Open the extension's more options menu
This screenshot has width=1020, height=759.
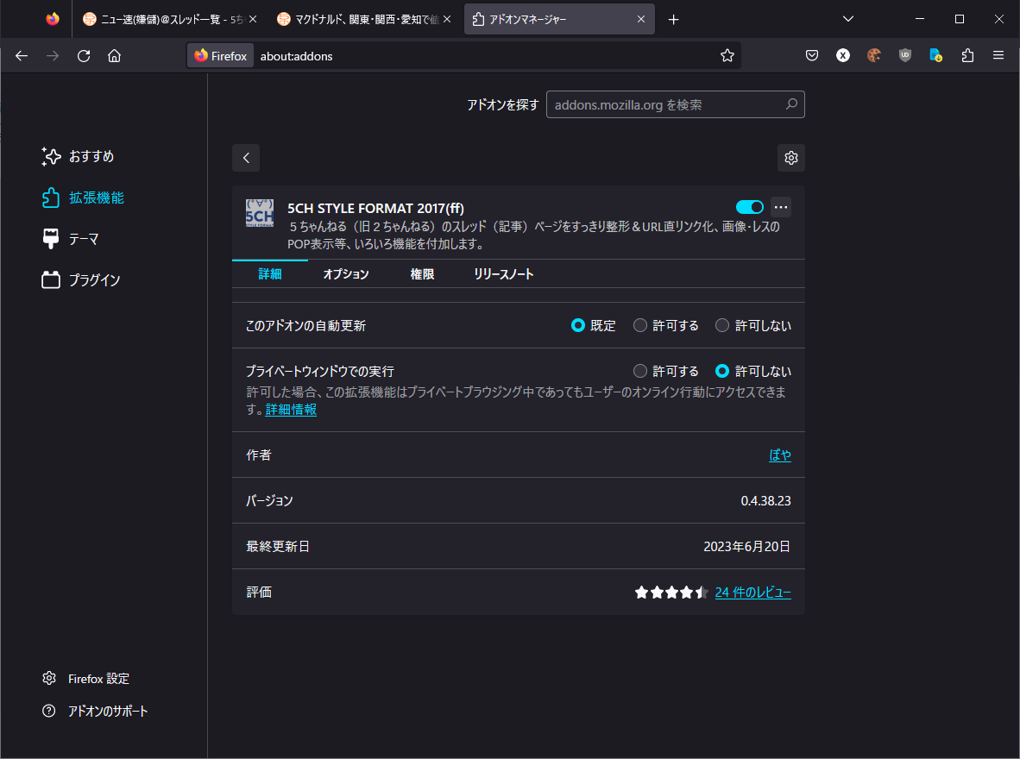point(781,207)
